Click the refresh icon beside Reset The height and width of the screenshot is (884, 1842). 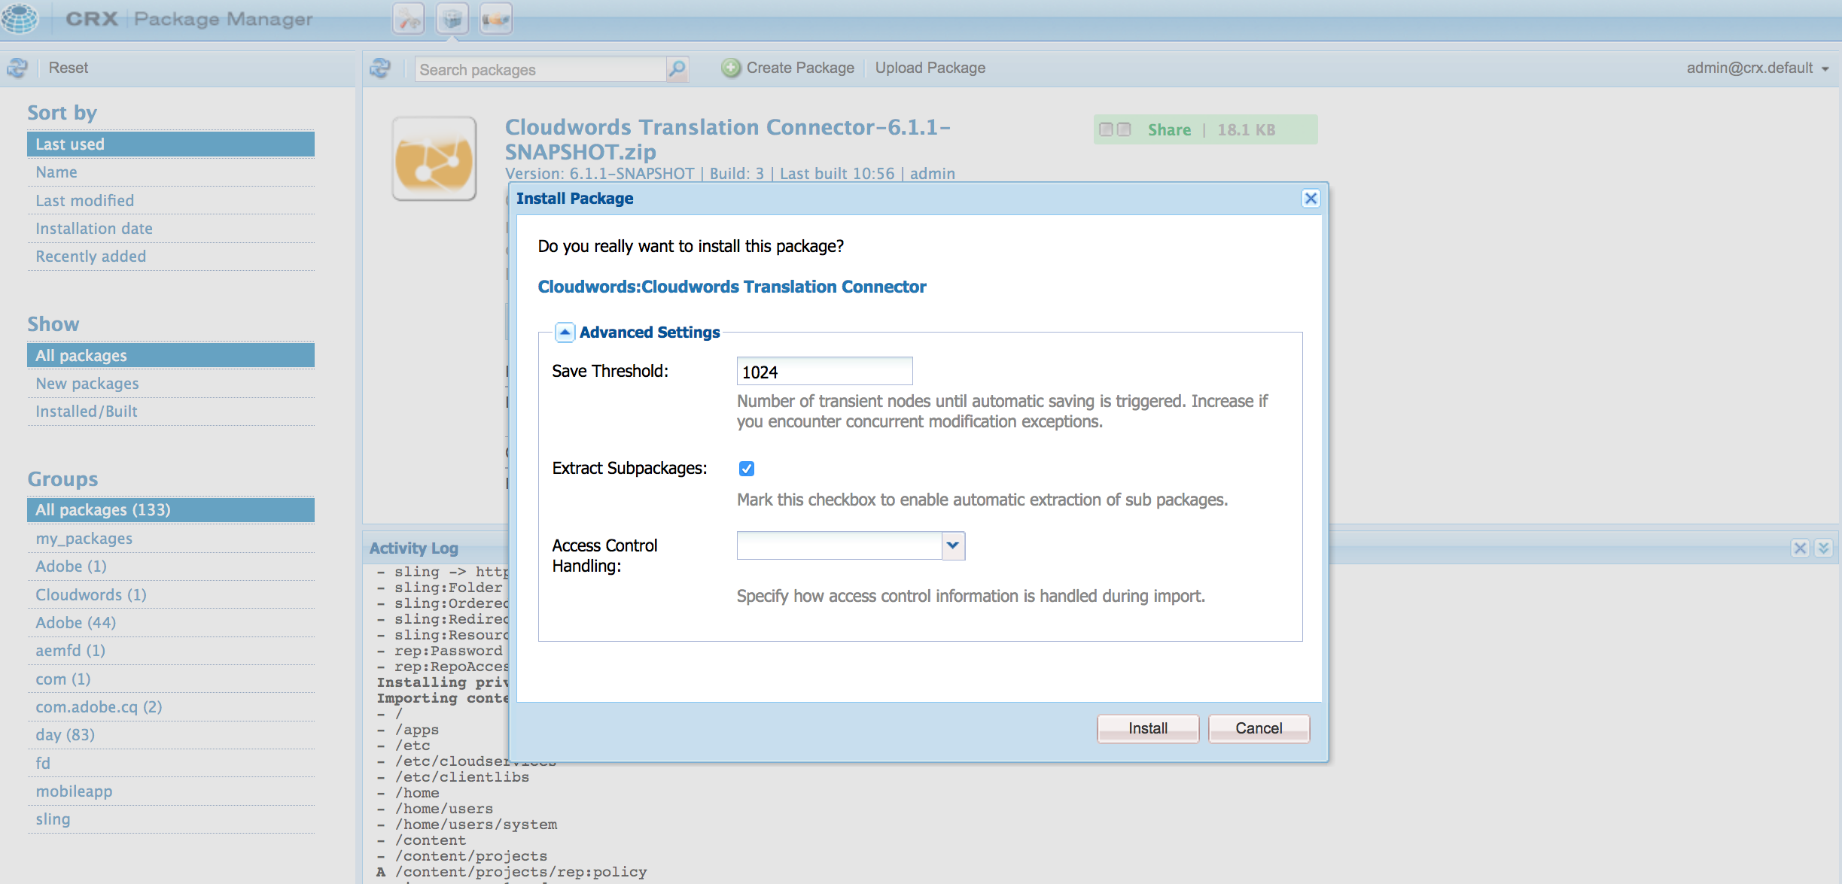(17, 68)
